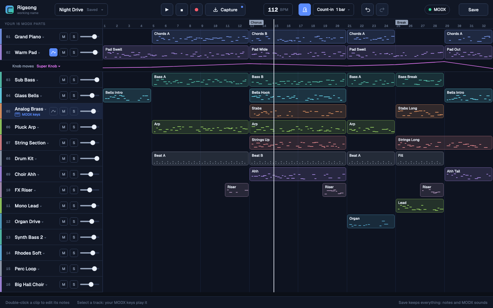Image resolution: width=493 pixels, height=308 pixels.
Task: Arm recording with the red Record button
Action: (197, 10)
